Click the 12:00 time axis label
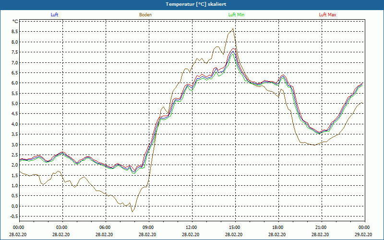The image size is (384, 240). coord(191,228)
